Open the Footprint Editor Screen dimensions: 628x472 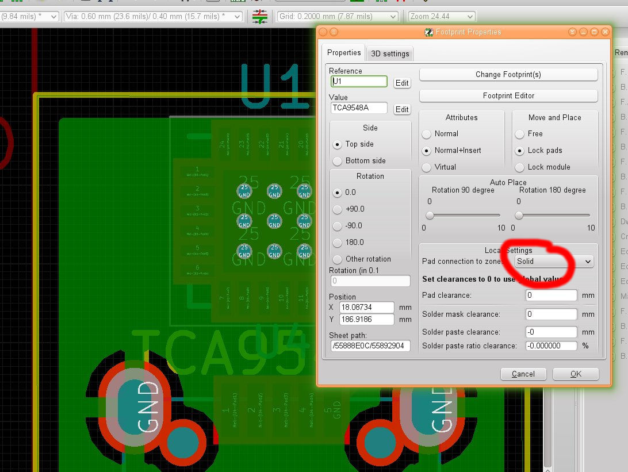pyautogui.click(x=508, y=95)
